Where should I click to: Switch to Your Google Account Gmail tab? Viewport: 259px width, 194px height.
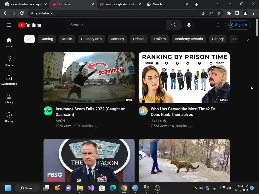point(120,4)
